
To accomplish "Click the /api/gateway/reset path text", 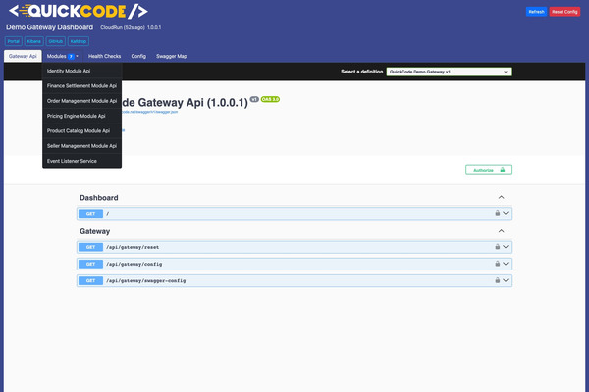I will tap(133, 247).
